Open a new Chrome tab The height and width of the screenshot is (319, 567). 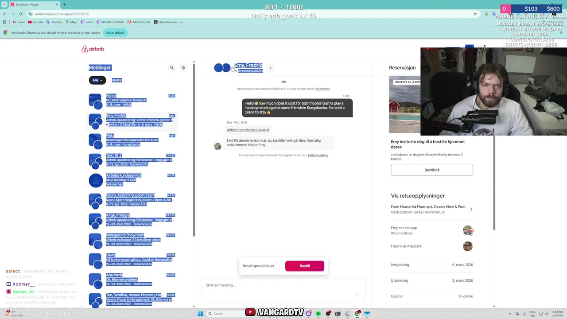click(x=65, y=4)
